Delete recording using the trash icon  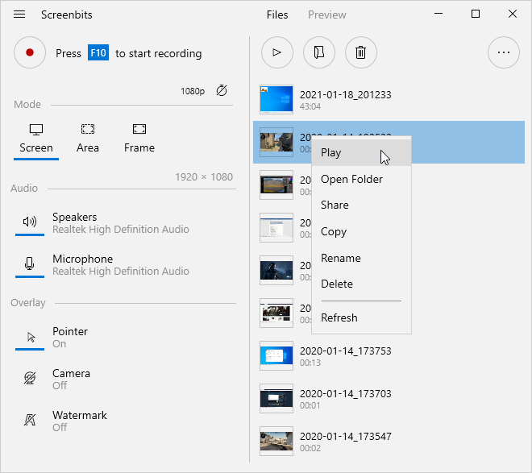click(x=360, y=52)
